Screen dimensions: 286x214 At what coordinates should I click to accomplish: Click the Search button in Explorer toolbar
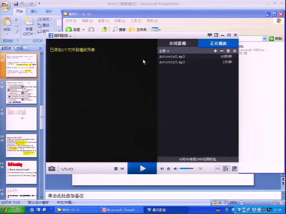coord(119,30)
